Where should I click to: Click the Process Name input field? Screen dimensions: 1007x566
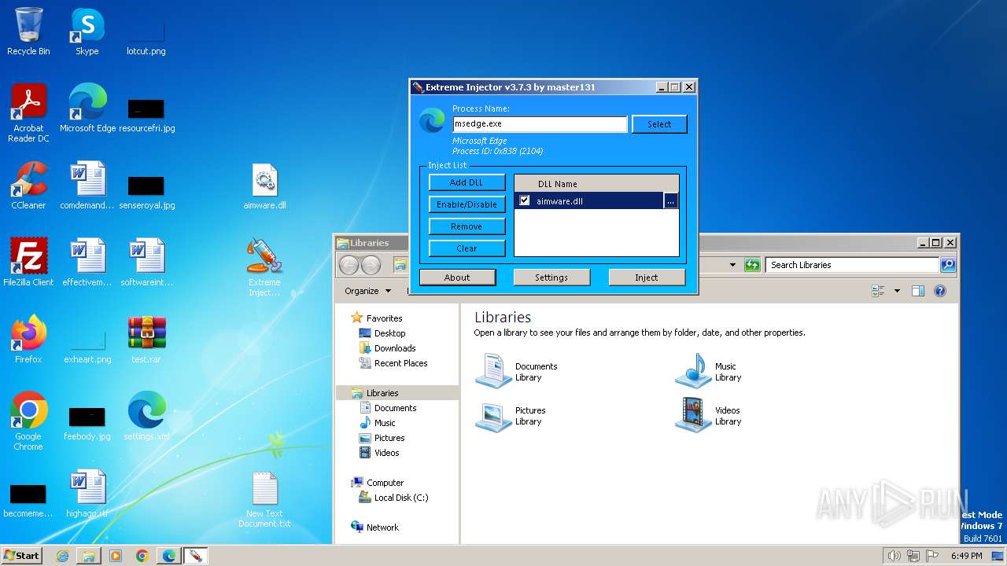tap(540, 124)
